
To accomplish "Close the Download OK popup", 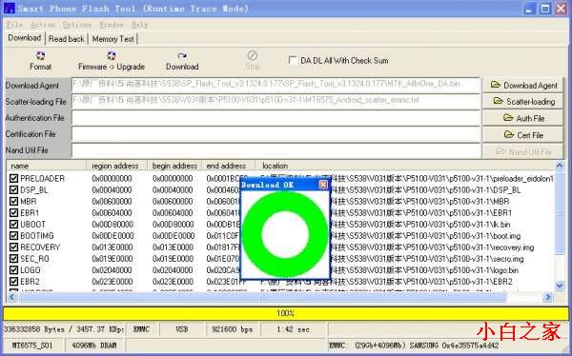I will (323, 185).
